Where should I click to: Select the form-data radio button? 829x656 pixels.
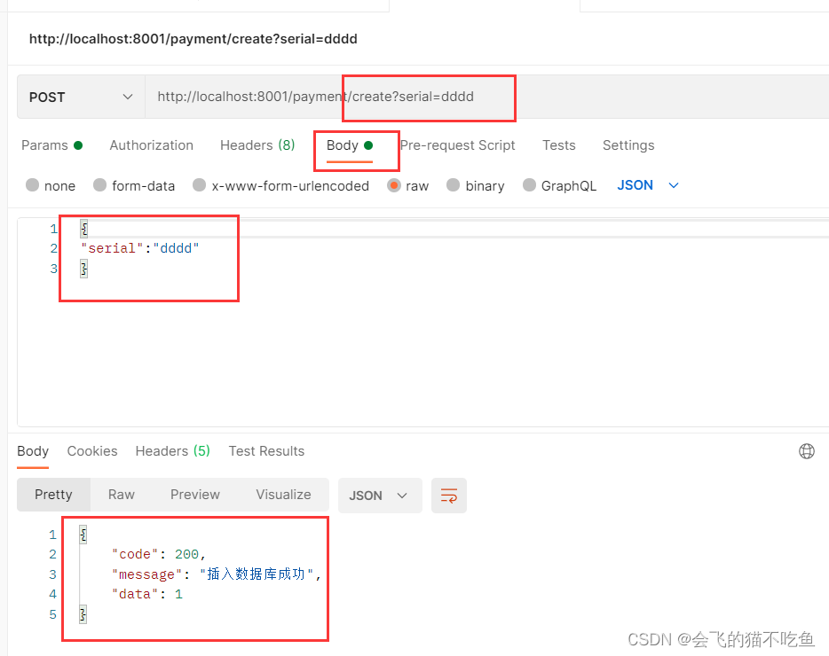point(100,185)
